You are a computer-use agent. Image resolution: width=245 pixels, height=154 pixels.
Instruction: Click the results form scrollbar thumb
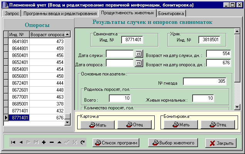tap(237, 58)
